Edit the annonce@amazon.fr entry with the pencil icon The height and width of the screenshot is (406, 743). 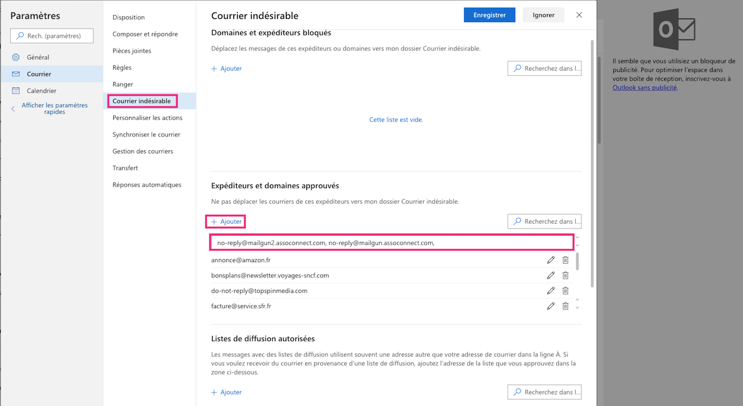click(x=551, y=260)
